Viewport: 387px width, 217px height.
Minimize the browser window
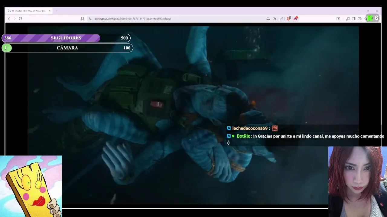[x=359, y=11]
